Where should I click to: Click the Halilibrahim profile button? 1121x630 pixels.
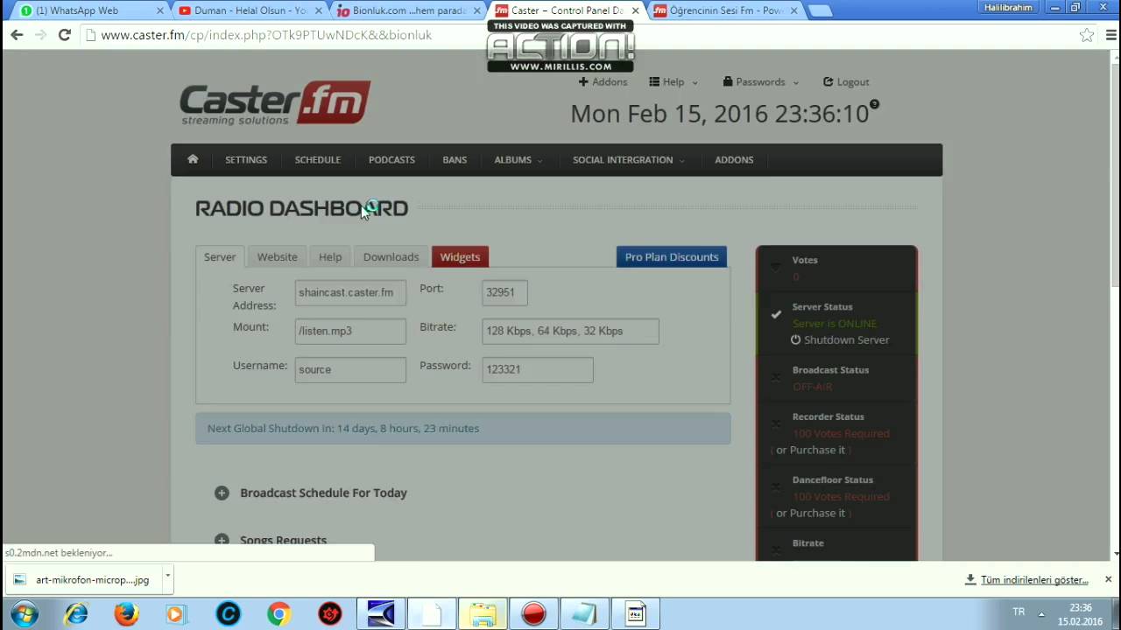pos(1008,7)
